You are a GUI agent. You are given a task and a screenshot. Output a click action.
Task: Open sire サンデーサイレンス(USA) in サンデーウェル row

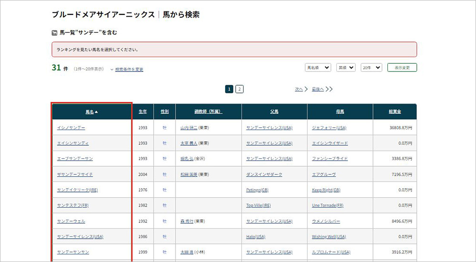click(x=269, y=221)
